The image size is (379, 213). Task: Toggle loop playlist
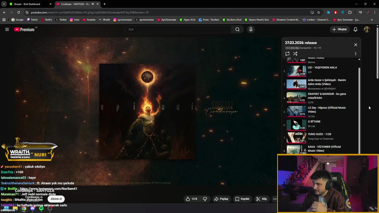click(287, 54)
